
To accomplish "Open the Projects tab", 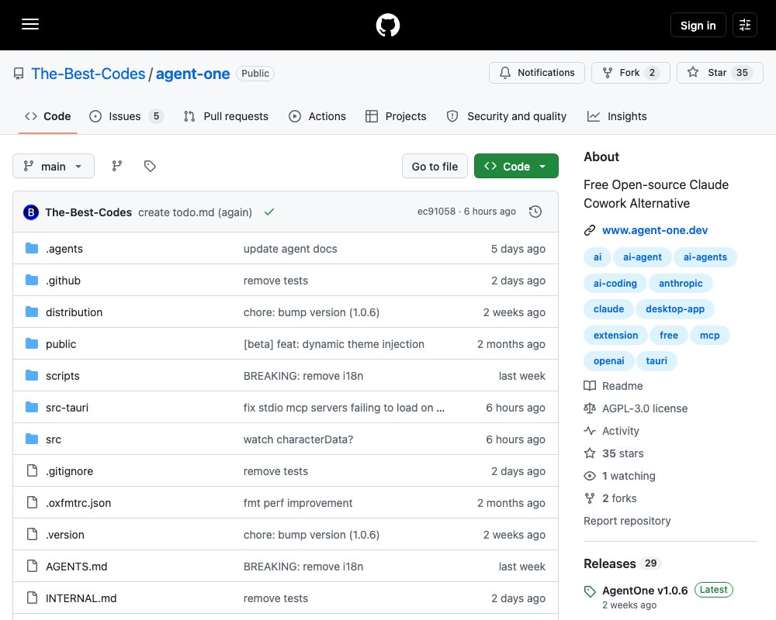I will coord(396,116).
